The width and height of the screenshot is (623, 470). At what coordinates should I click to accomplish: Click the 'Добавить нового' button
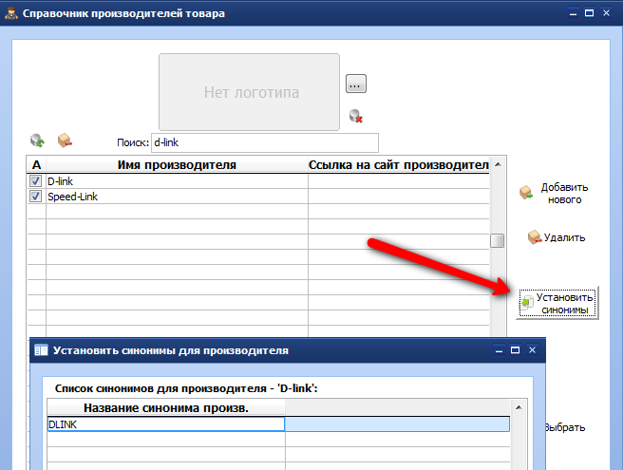pos(555,194)
